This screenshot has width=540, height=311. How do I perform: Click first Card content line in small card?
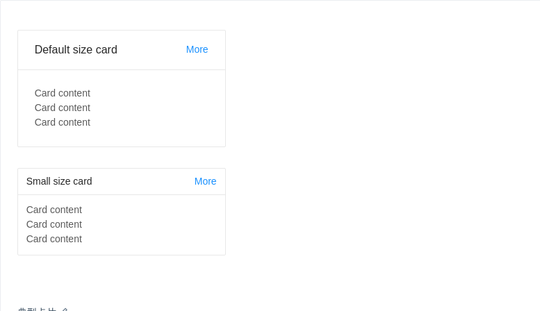click(x=54, y=210)
